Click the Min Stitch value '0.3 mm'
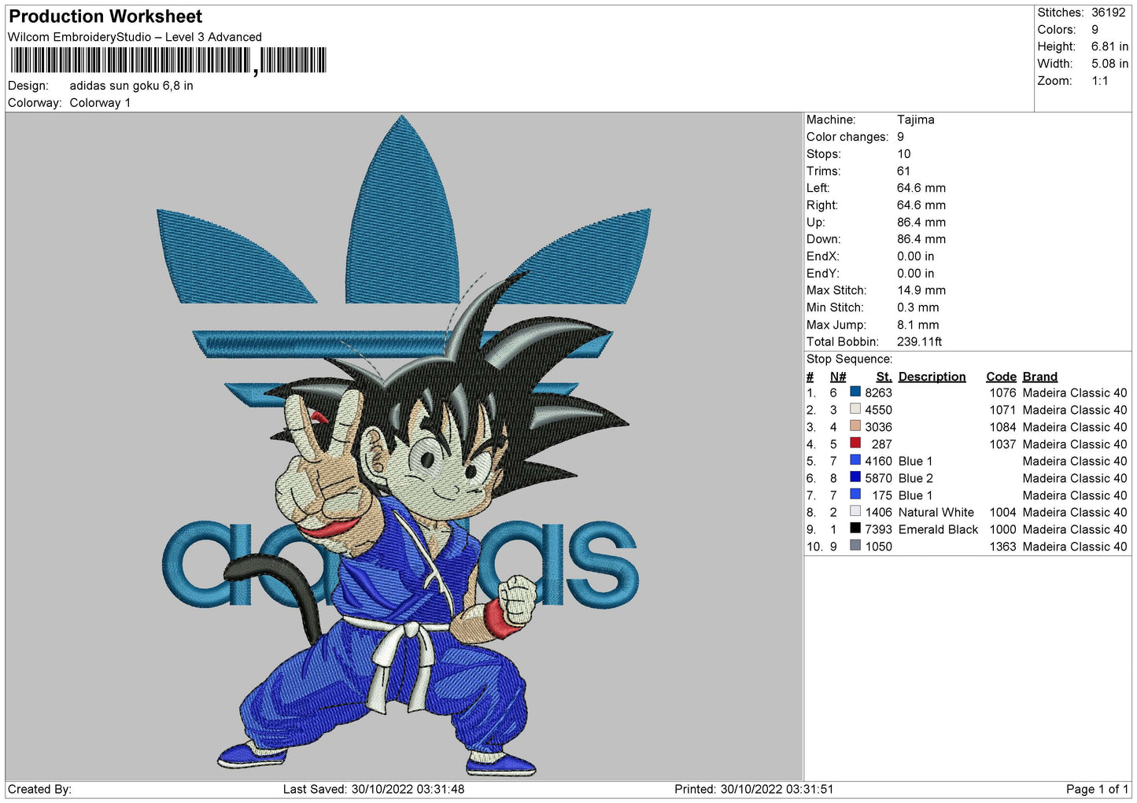 (x=918, y=308)
